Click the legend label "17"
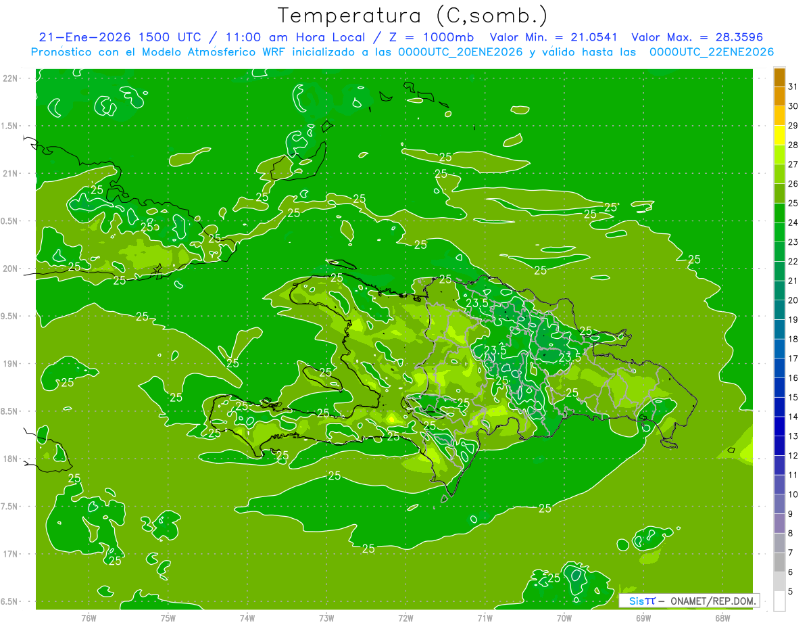 click(793, 358)
